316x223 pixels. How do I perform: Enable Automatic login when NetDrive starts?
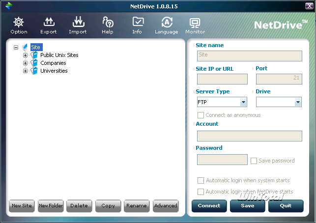(x=201, y=192)
